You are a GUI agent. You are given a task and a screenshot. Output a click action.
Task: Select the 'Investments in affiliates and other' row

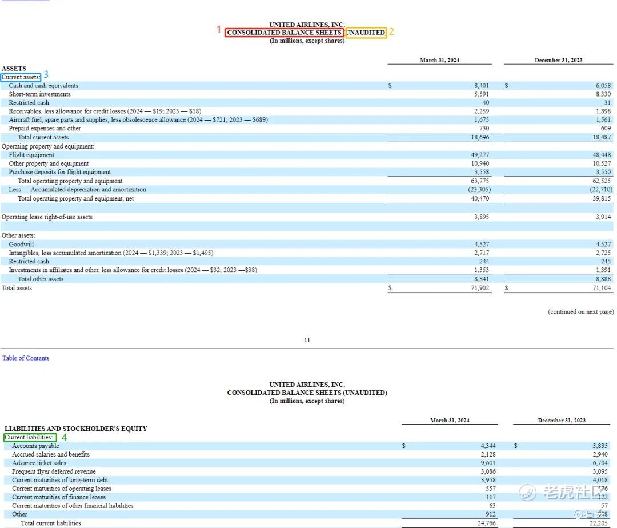tap(133, 270)
